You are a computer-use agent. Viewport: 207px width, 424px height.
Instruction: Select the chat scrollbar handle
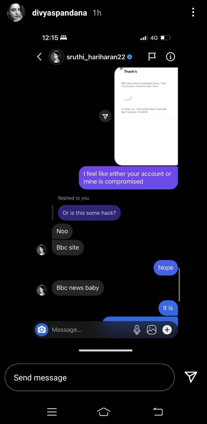coord(179,285)
